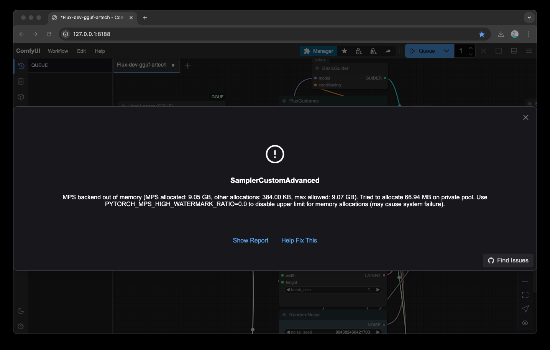Open the ComfyUI Manager
The height and width of the screenshot is (350, 550).
(319, 51)
